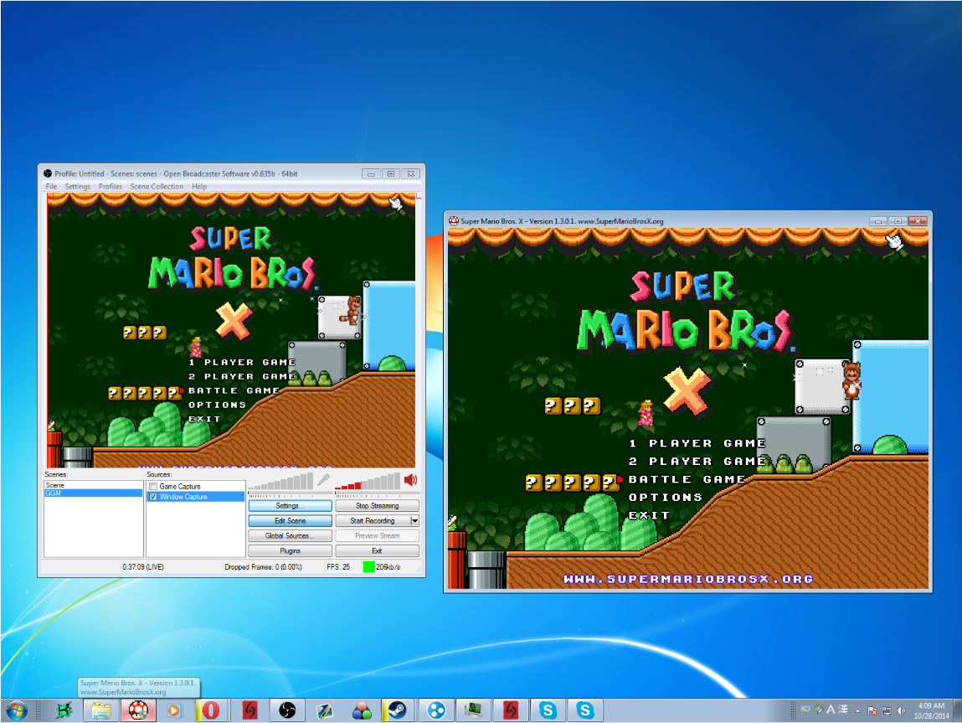Click the first Skype taskbar icon
This screenshot has height=723, width=962.
(x=548, y=710)
